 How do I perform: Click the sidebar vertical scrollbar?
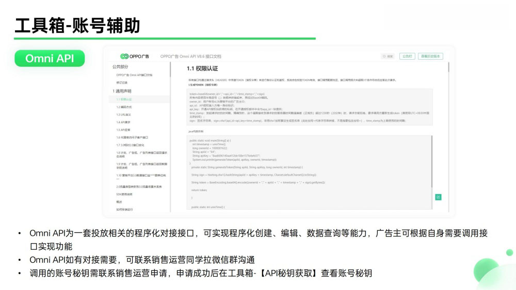coord(170,70)
